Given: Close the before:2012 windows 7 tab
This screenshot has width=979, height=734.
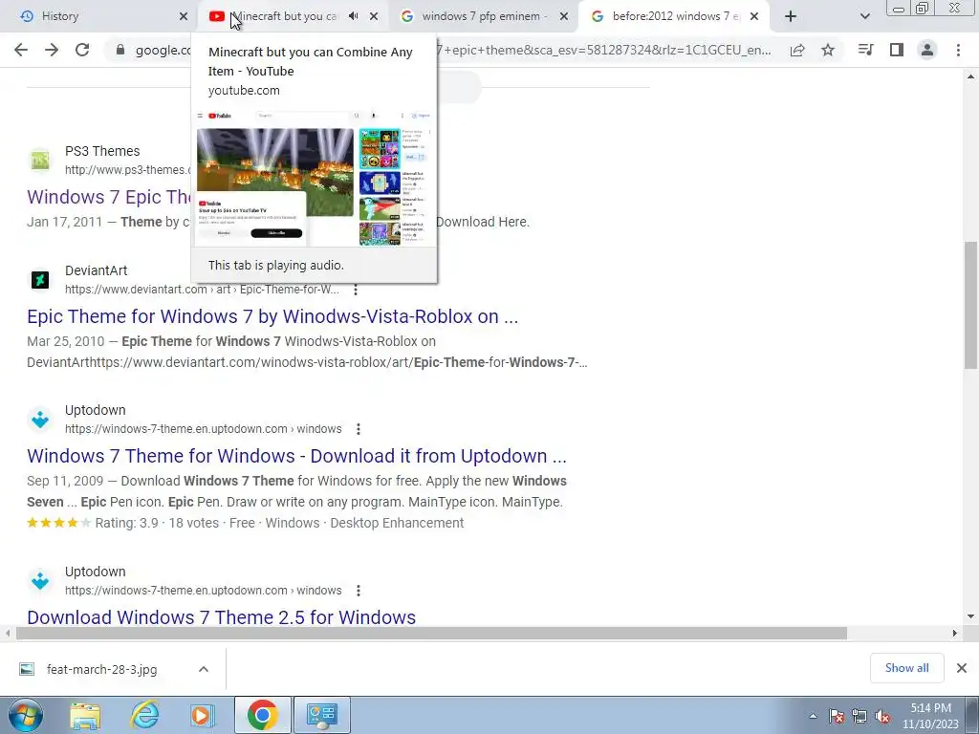Looking at the screenshot, I should point(754,16).
